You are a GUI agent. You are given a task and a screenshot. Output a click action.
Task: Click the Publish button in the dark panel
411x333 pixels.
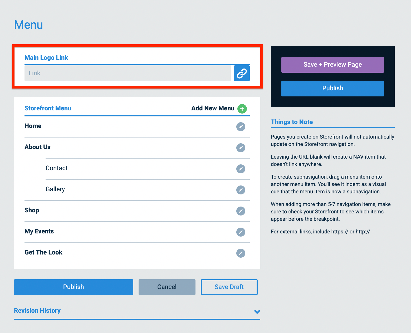pos(332,88)
